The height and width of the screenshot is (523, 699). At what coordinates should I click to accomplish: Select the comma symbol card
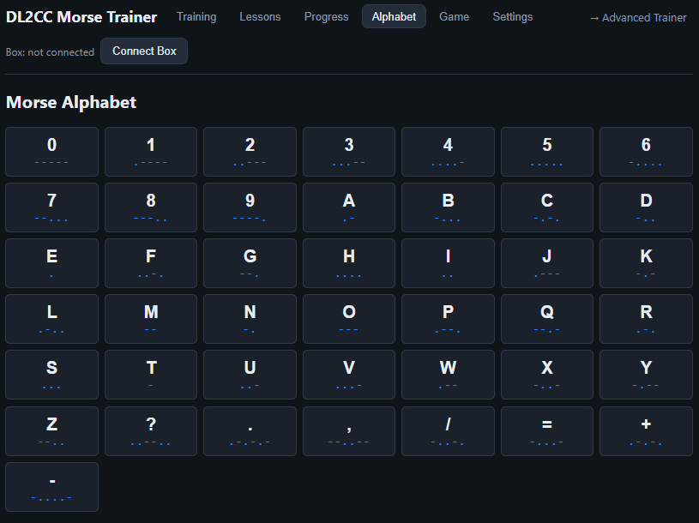(x=349, y=430)
